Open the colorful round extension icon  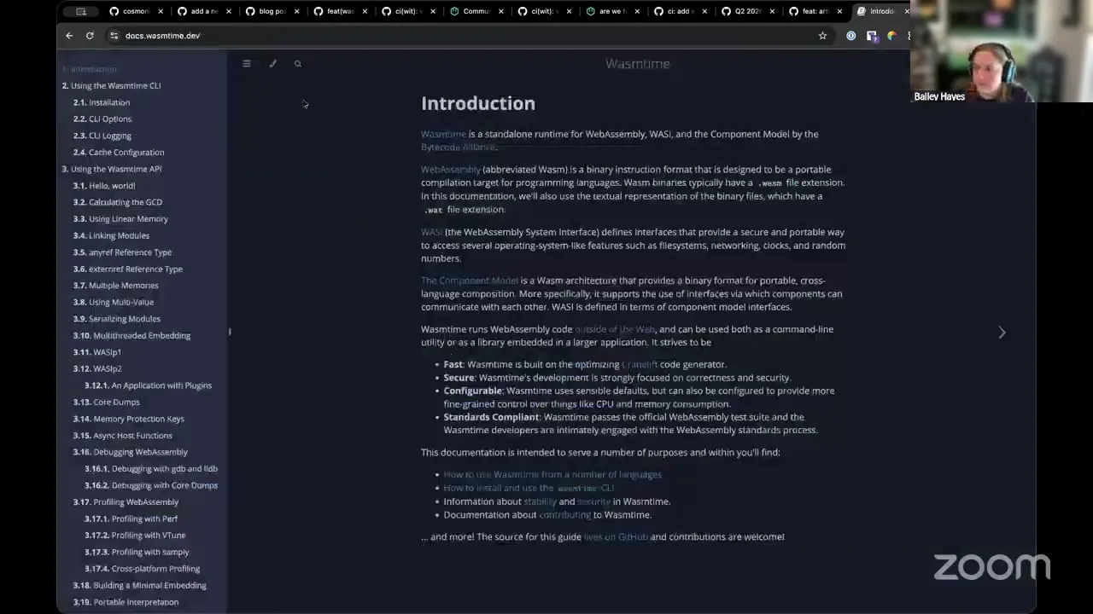tap(891, 36)
